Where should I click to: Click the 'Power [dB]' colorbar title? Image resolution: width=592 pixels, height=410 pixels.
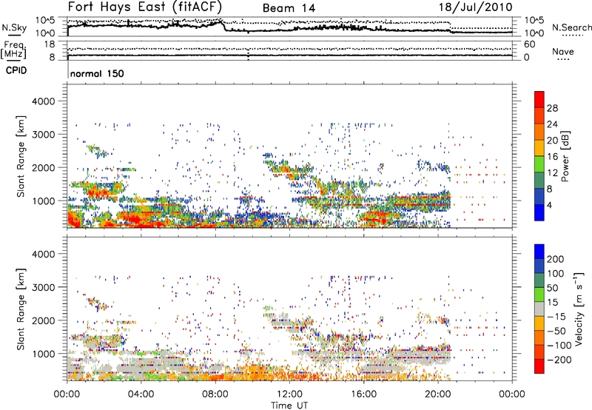pos(565,156)
